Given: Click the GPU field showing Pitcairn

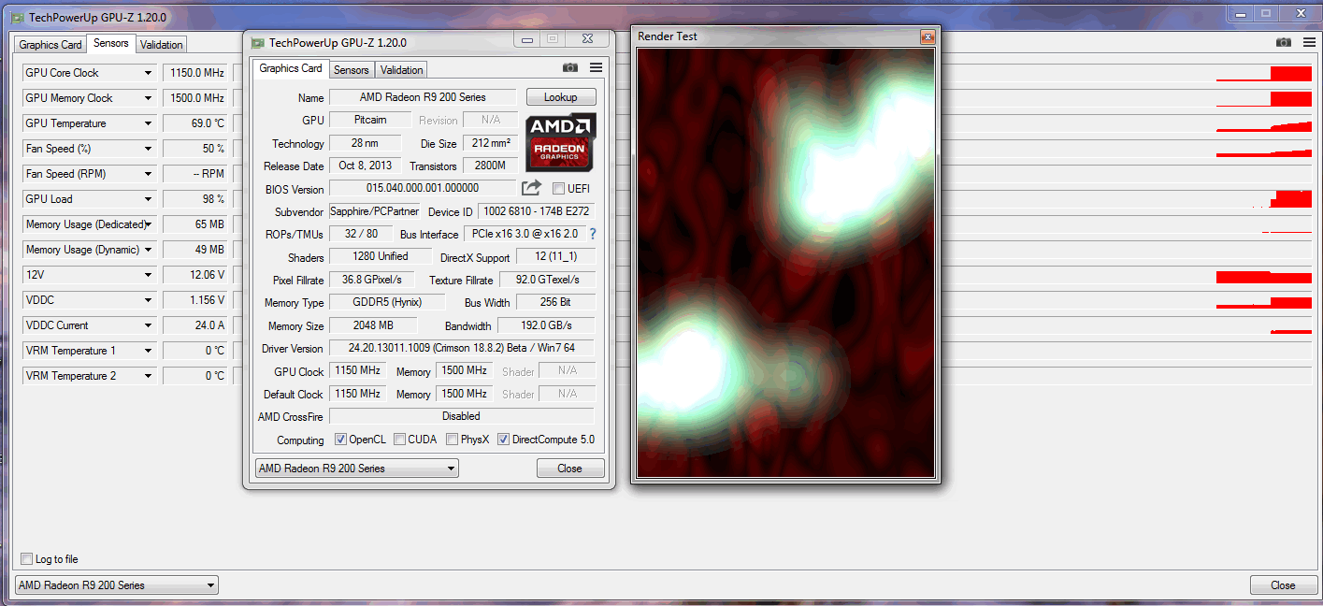Looking at the screenshot, I should click(371, 121).
